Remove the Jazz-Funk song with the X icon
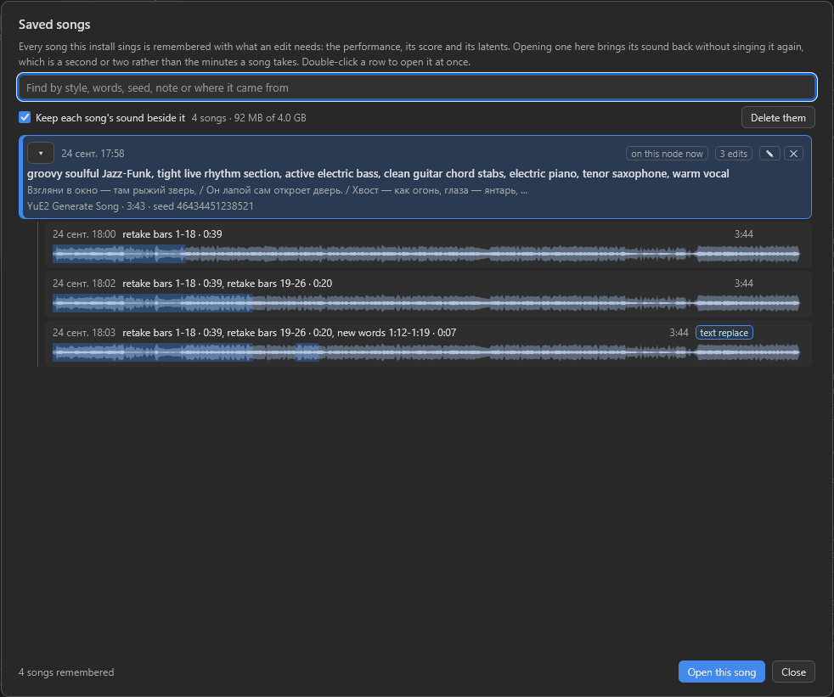The width and height of the screenshot is (834, 697). click(x=793, y=154)
